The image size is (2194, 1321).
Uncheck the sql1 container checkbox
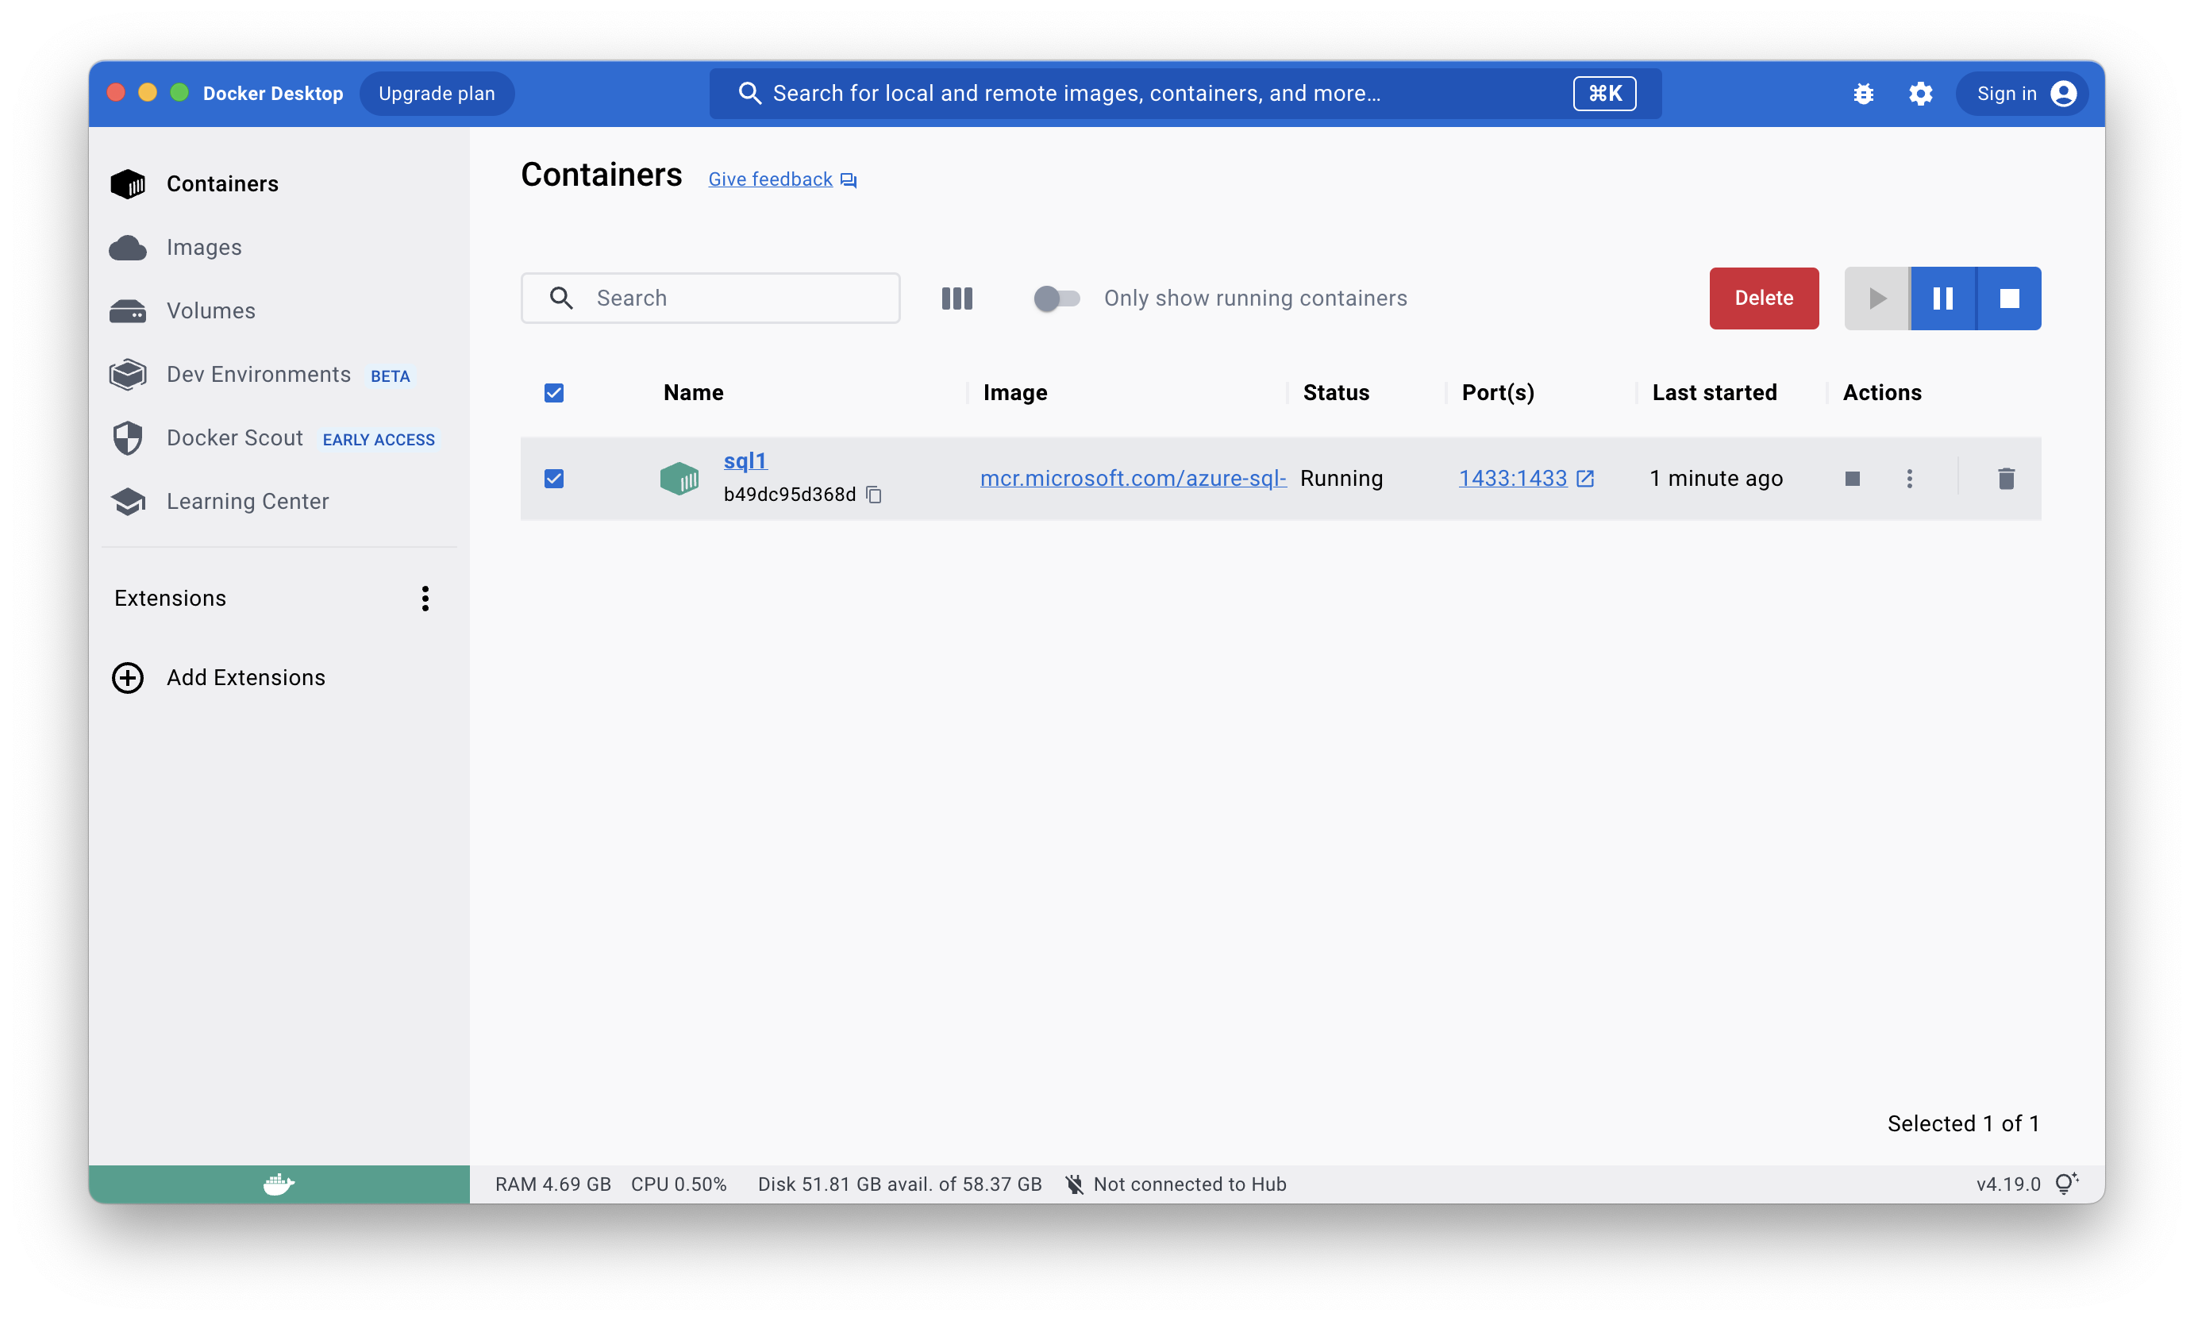553,479
